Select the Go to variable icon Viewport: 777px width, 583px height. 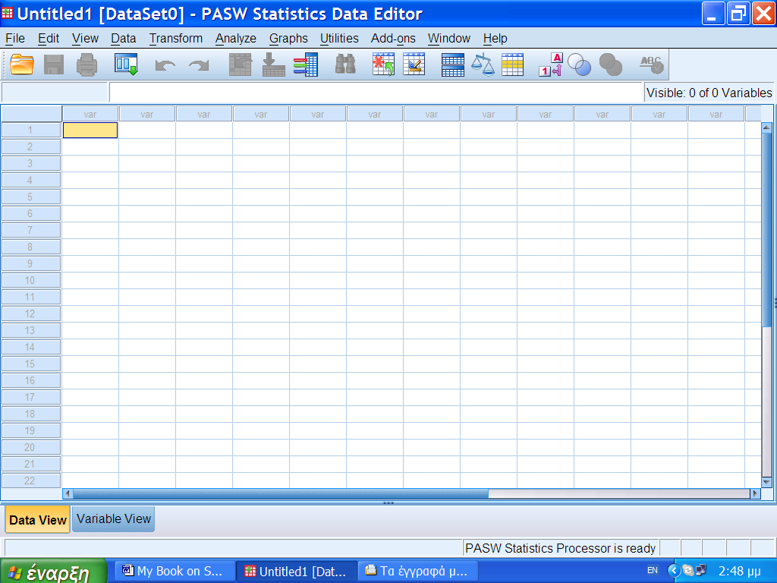[273, 65]
